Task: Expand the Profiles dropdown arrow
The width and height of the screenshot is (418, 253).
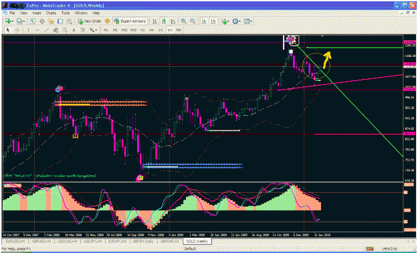Action: click(x=24, y=21)
